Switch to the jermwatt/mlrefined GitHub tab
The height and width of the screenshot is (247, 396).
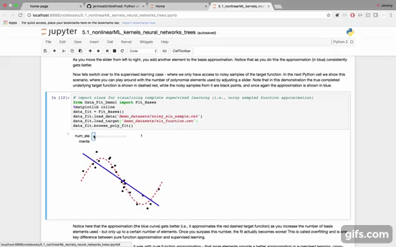tap(115, 6)
